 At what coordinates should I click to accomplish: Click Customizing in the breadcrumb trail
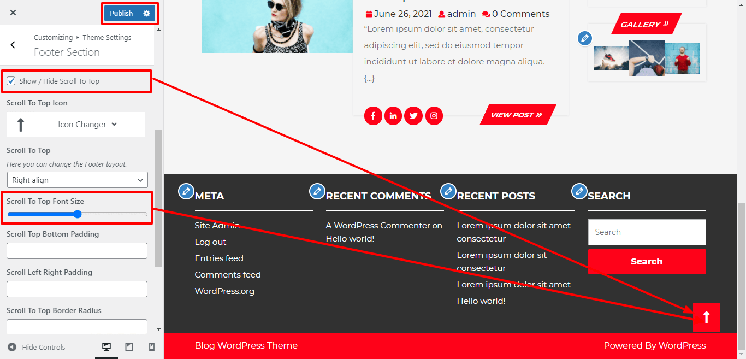coord(53,37)
